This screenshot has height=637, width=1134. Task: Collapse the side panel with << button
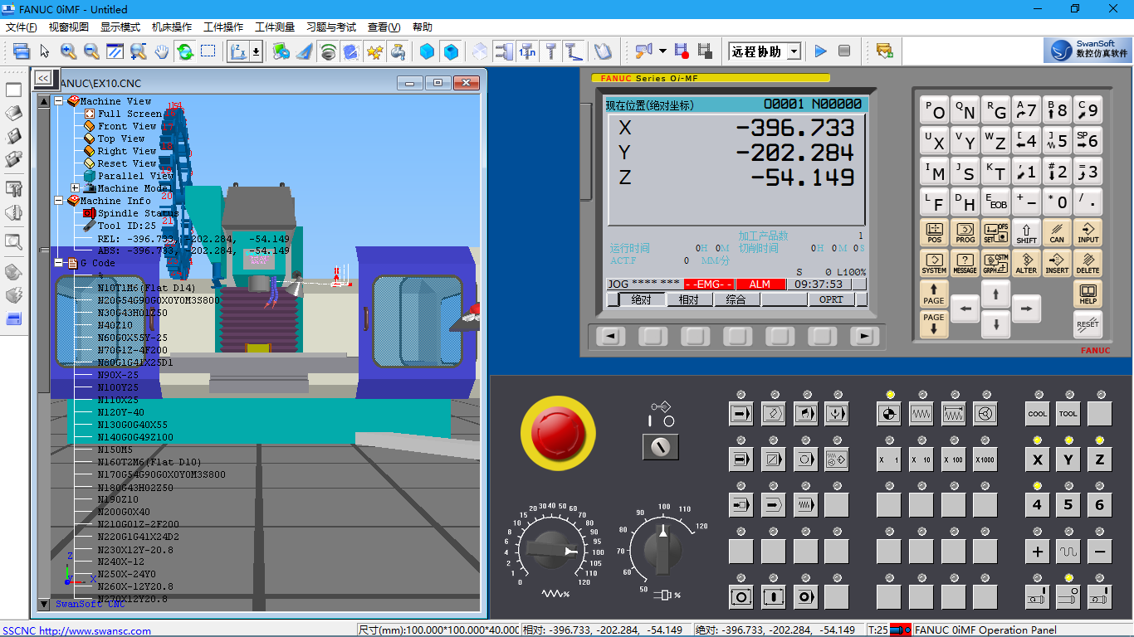tap(43, 78)
